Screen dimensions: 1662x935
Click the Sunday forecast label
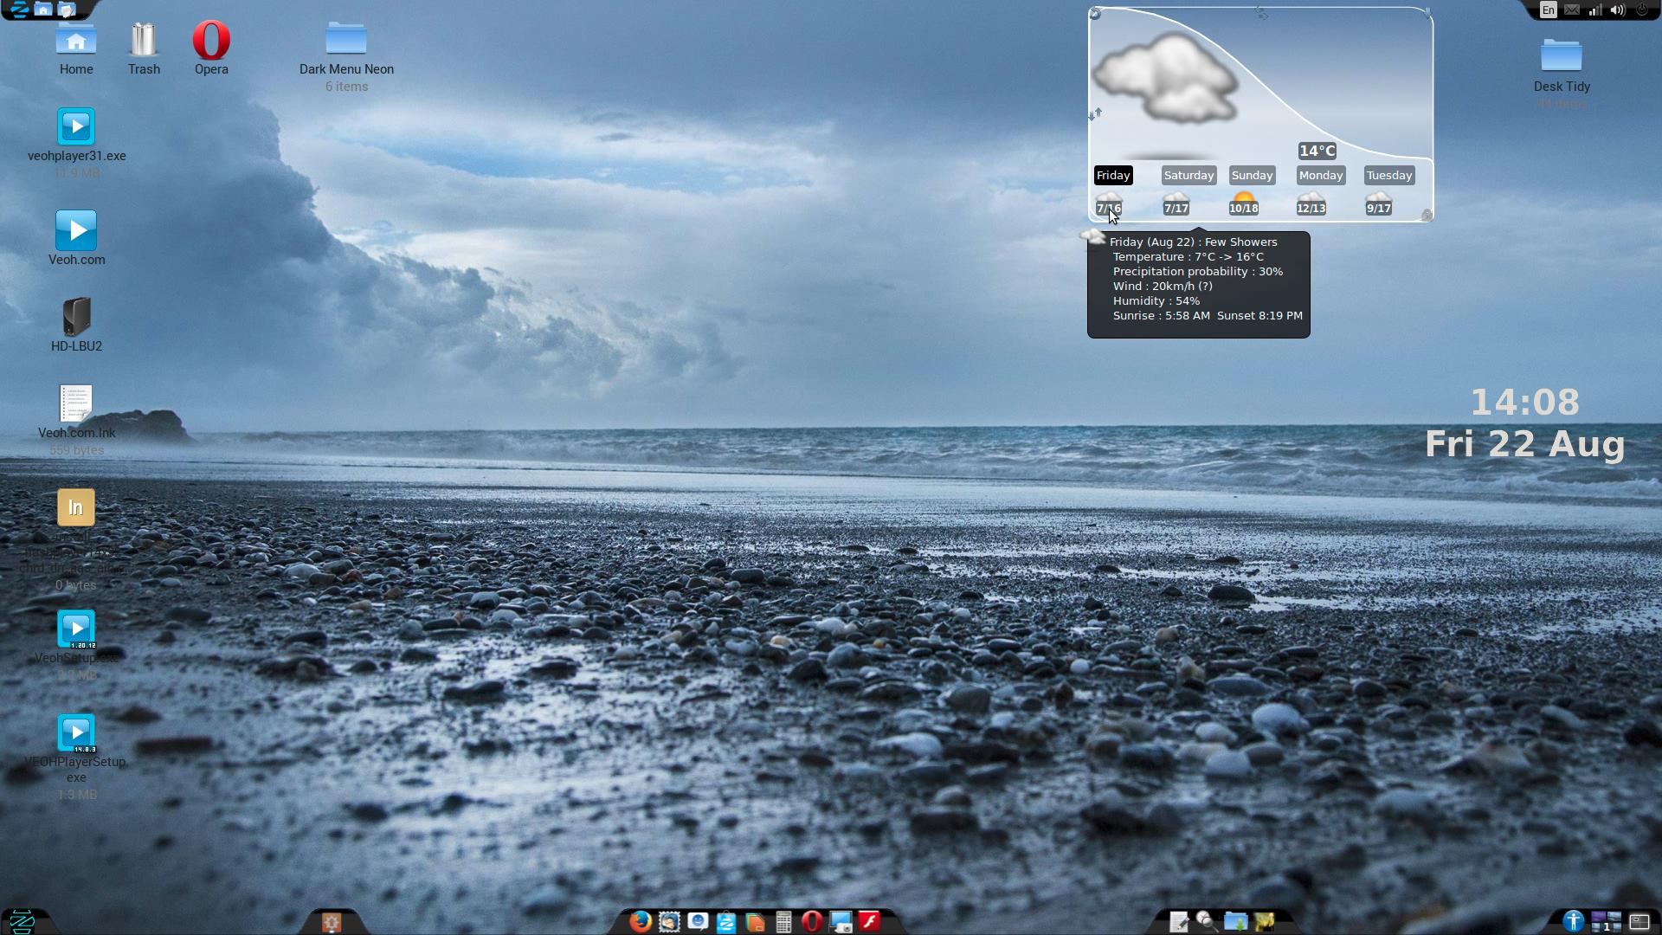[1252, 175]
